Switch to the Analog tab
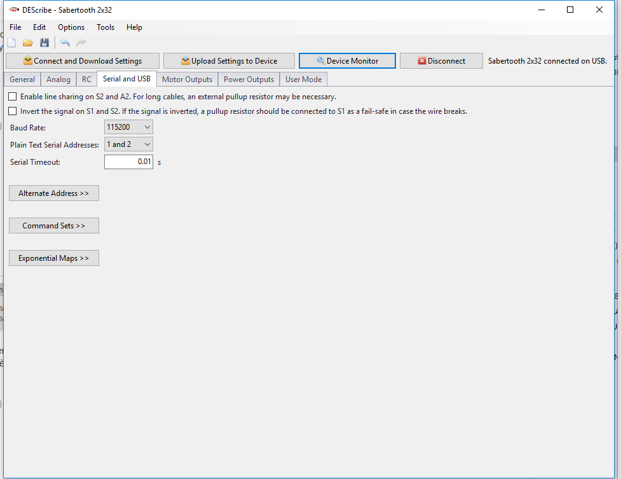Screen dimensions: 621x479 58,80
